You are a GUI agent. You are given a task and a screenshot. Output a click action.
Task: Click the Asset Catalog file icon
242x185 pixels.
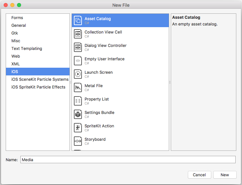pos(78,20)
